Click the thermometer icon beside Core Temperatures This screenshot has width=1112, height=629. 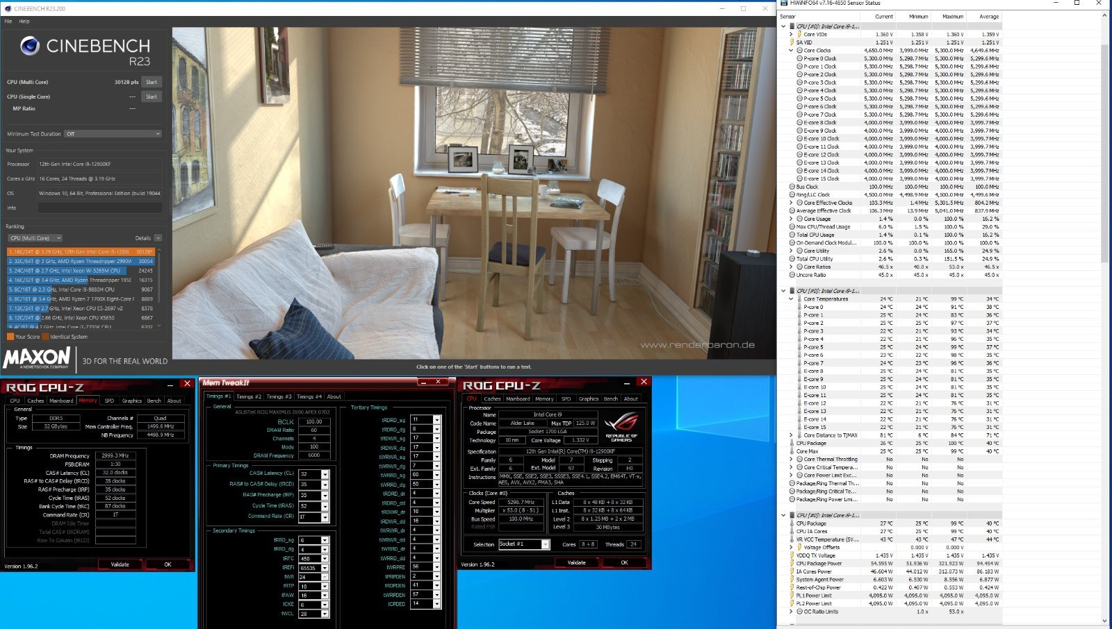799,299
